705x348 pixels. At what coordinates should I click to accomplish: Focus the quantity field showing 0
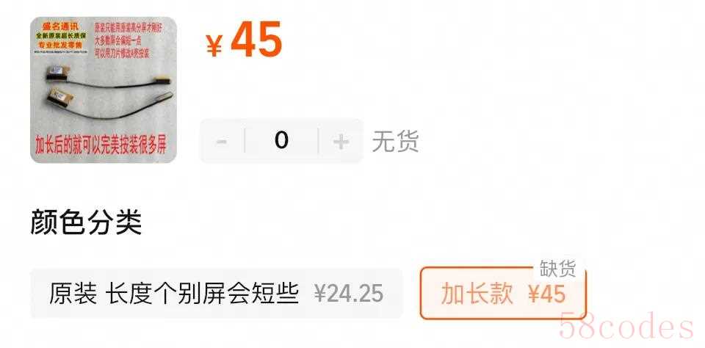point(281,141)
